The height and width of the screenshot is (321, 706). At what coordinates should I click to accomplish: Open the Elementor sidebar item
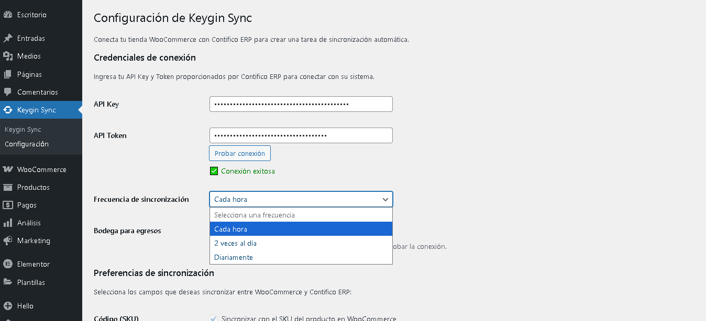click(x=33, y=263)
